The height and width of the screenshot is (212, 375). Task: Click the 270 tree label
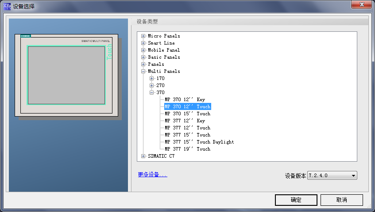pos(160,85)
